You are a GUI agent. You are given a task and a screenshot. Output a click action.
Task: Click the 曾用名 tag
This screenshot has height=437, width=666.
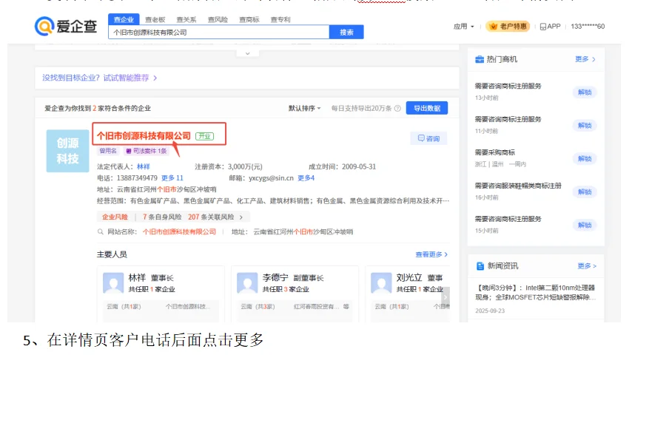pos(108,151)
